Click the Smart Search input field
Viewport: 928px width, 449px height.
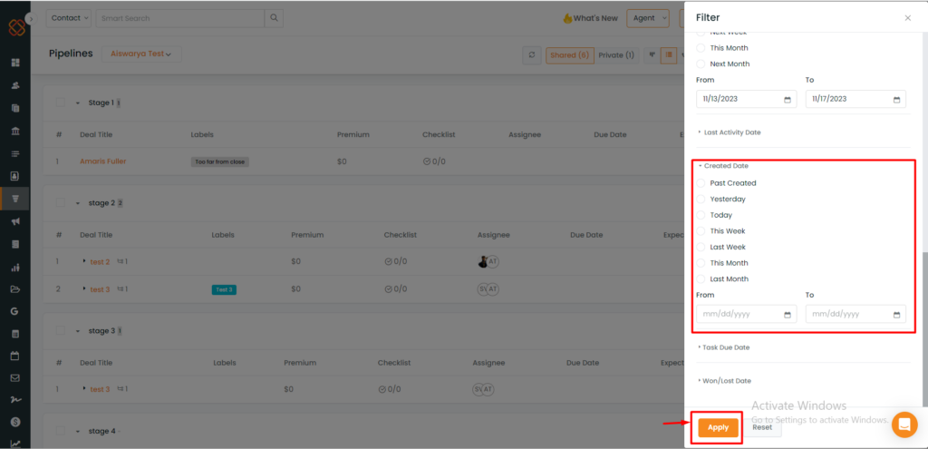[180, 18]
